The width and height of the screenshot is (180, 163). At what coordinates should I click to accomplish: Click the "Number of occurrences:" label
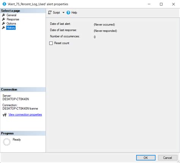(x=65, y=36)
